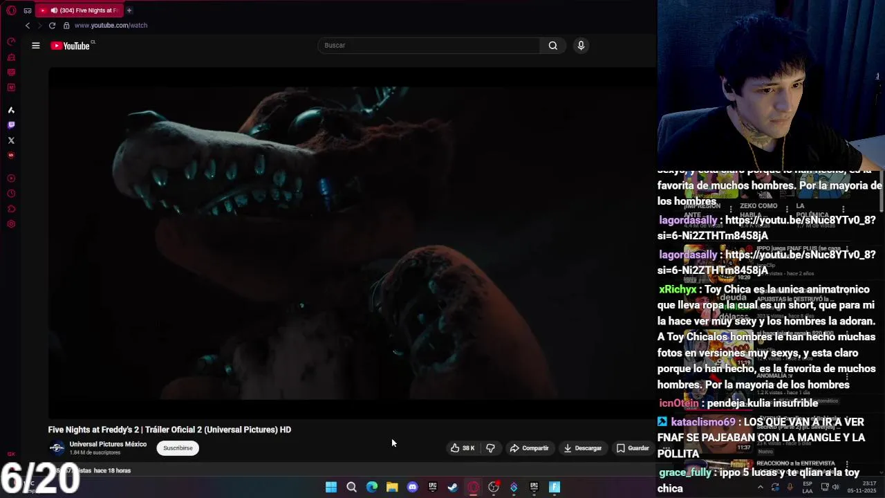
Task: Click username xRichyx in chat
Action: 678,290
